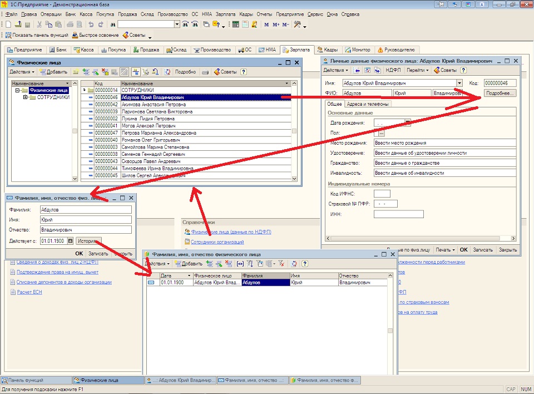Open the Пол selection ellipsis button
This screenshot has height=394, width=534.
(x=381, y=133)
